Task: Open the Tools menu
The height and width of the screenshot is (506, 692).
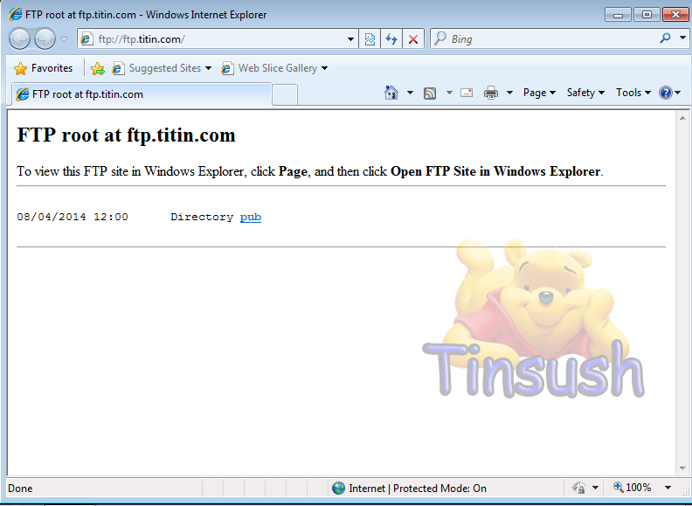Action: [633, 93]
